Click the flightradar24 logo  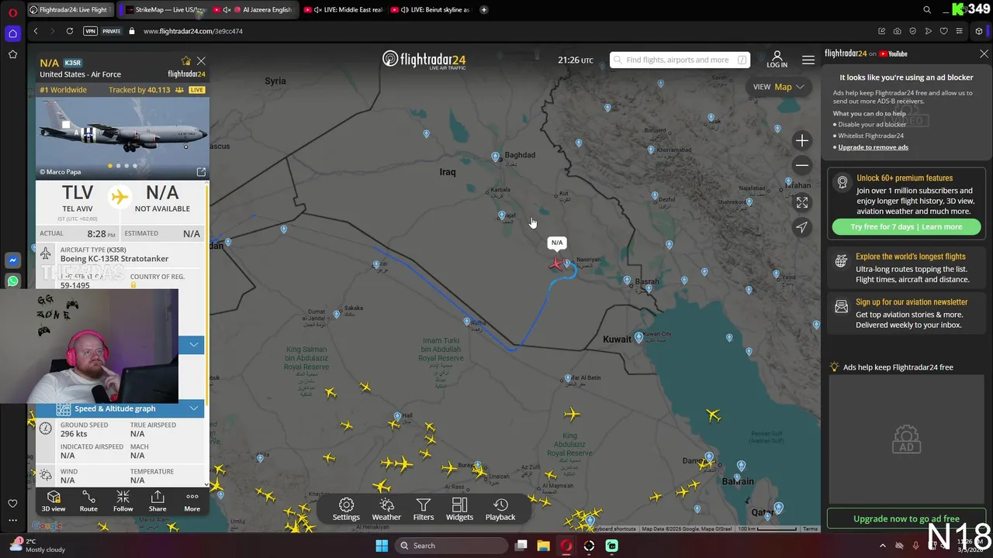tap(424, 60)
